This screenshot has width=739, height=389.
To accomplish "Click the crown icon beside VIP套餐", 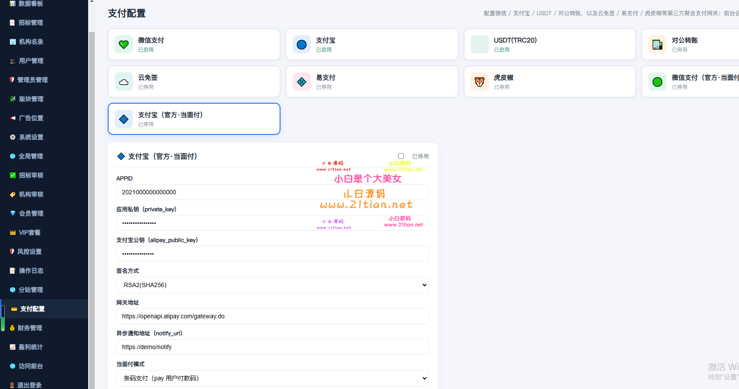I will [x=13, y=232].
